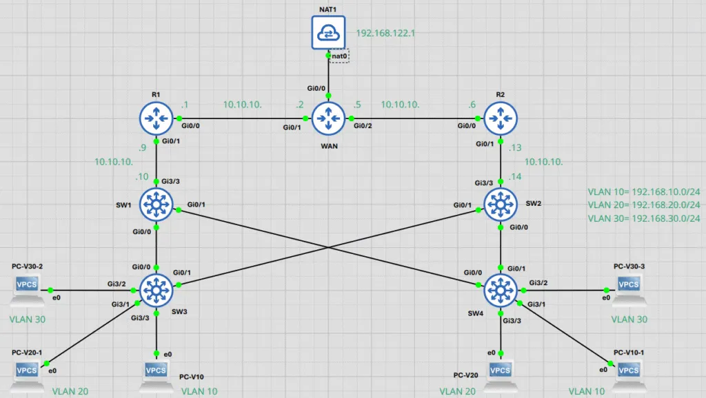Viewport: 706px width, 398px height.
Task: Click the SW3 Gi3/2 interface label
Action: 116,284
